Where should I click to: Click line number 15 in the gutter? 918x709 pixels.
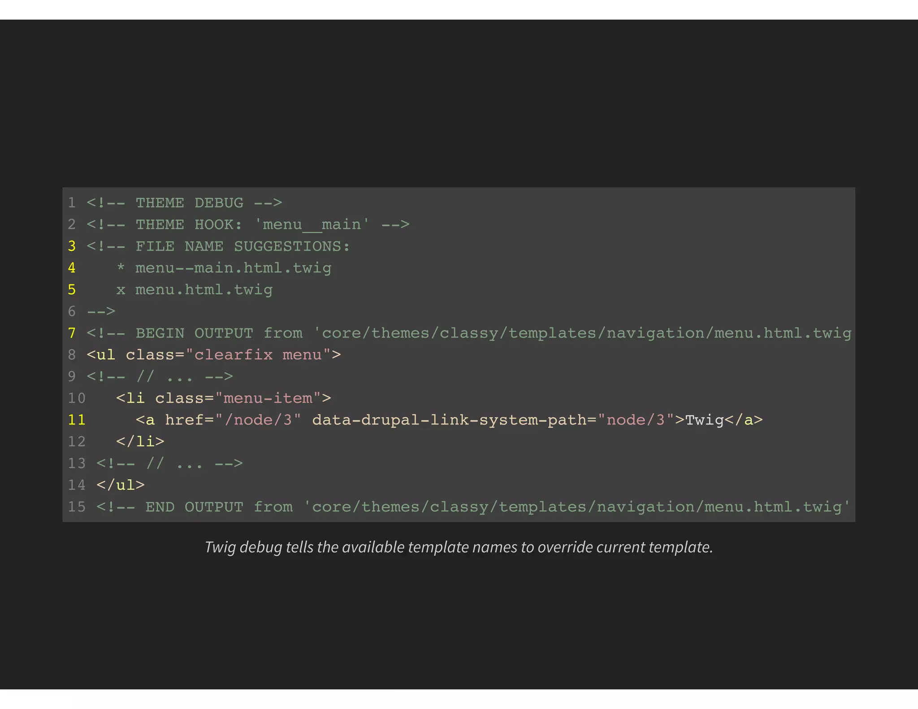coord(77,506)
